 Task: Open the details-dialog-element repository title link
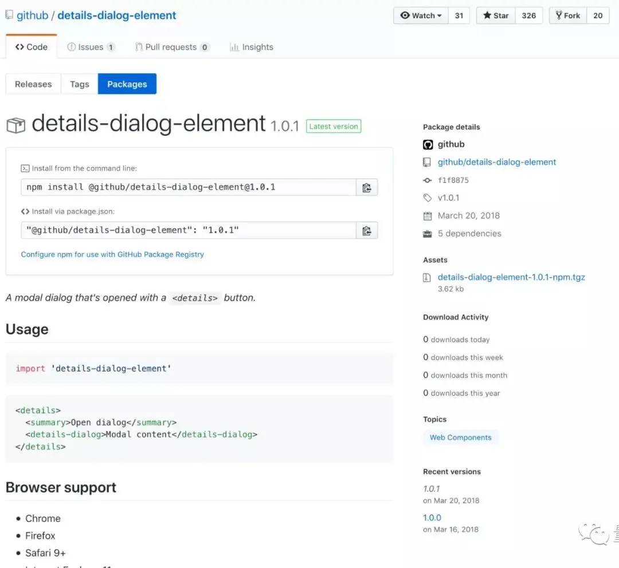117,15
